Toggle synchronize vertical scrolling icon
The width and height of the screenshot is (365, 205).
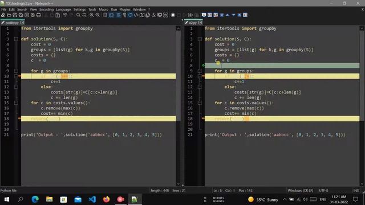[x=105, y=15]
